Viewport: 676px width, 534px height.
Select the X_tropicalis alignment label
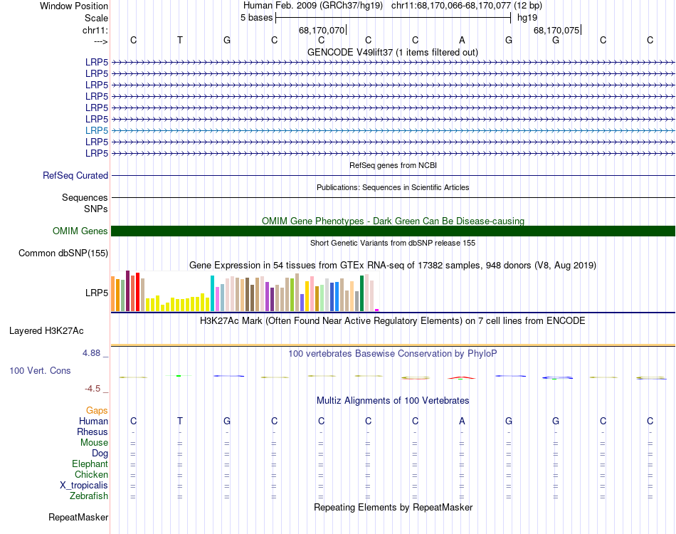84,486
